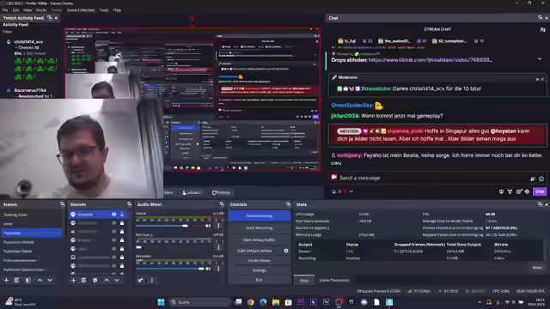550x309 pixels.
Task: Open Settings from Controls panel
Action: pos(260,270)
